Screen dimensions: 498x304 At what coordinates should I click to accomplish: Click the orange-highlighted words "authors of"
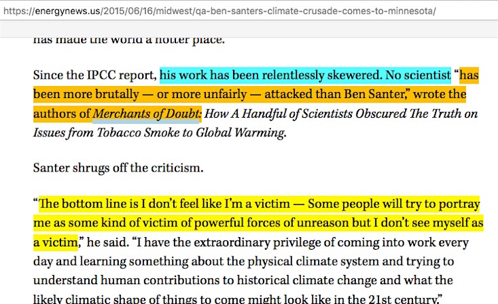pyautogui.click(x=62, y=114)
